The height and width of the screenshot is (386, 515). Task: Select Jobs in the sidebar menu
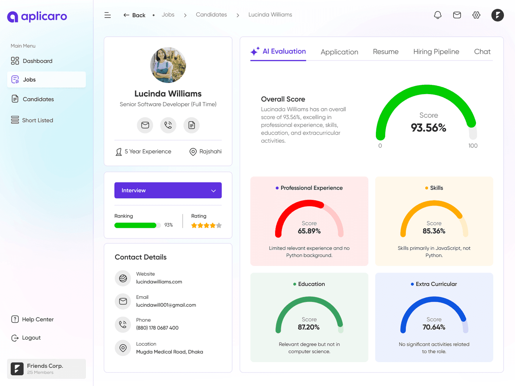[46, 79]
